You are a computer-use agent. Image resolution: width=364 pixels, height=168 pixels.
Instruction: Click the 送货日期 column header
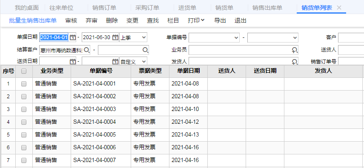point(265,71)
